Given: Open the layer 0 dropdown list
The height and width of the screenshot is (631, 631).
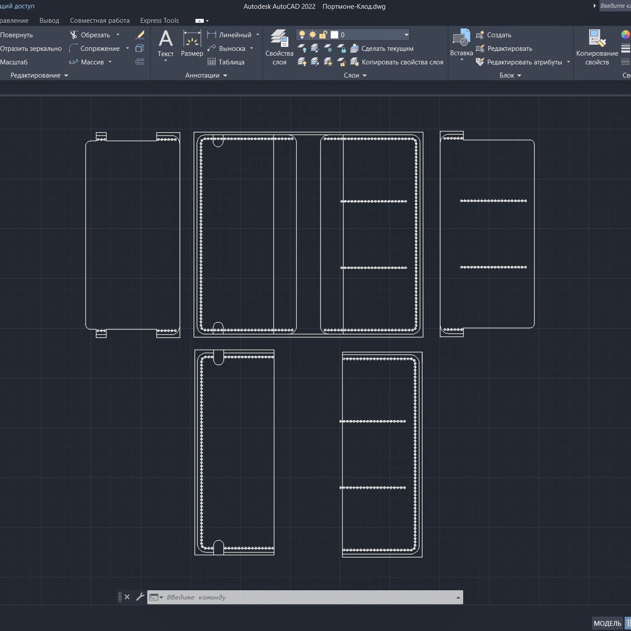Looking at the screenshot, I should point(406,35).
